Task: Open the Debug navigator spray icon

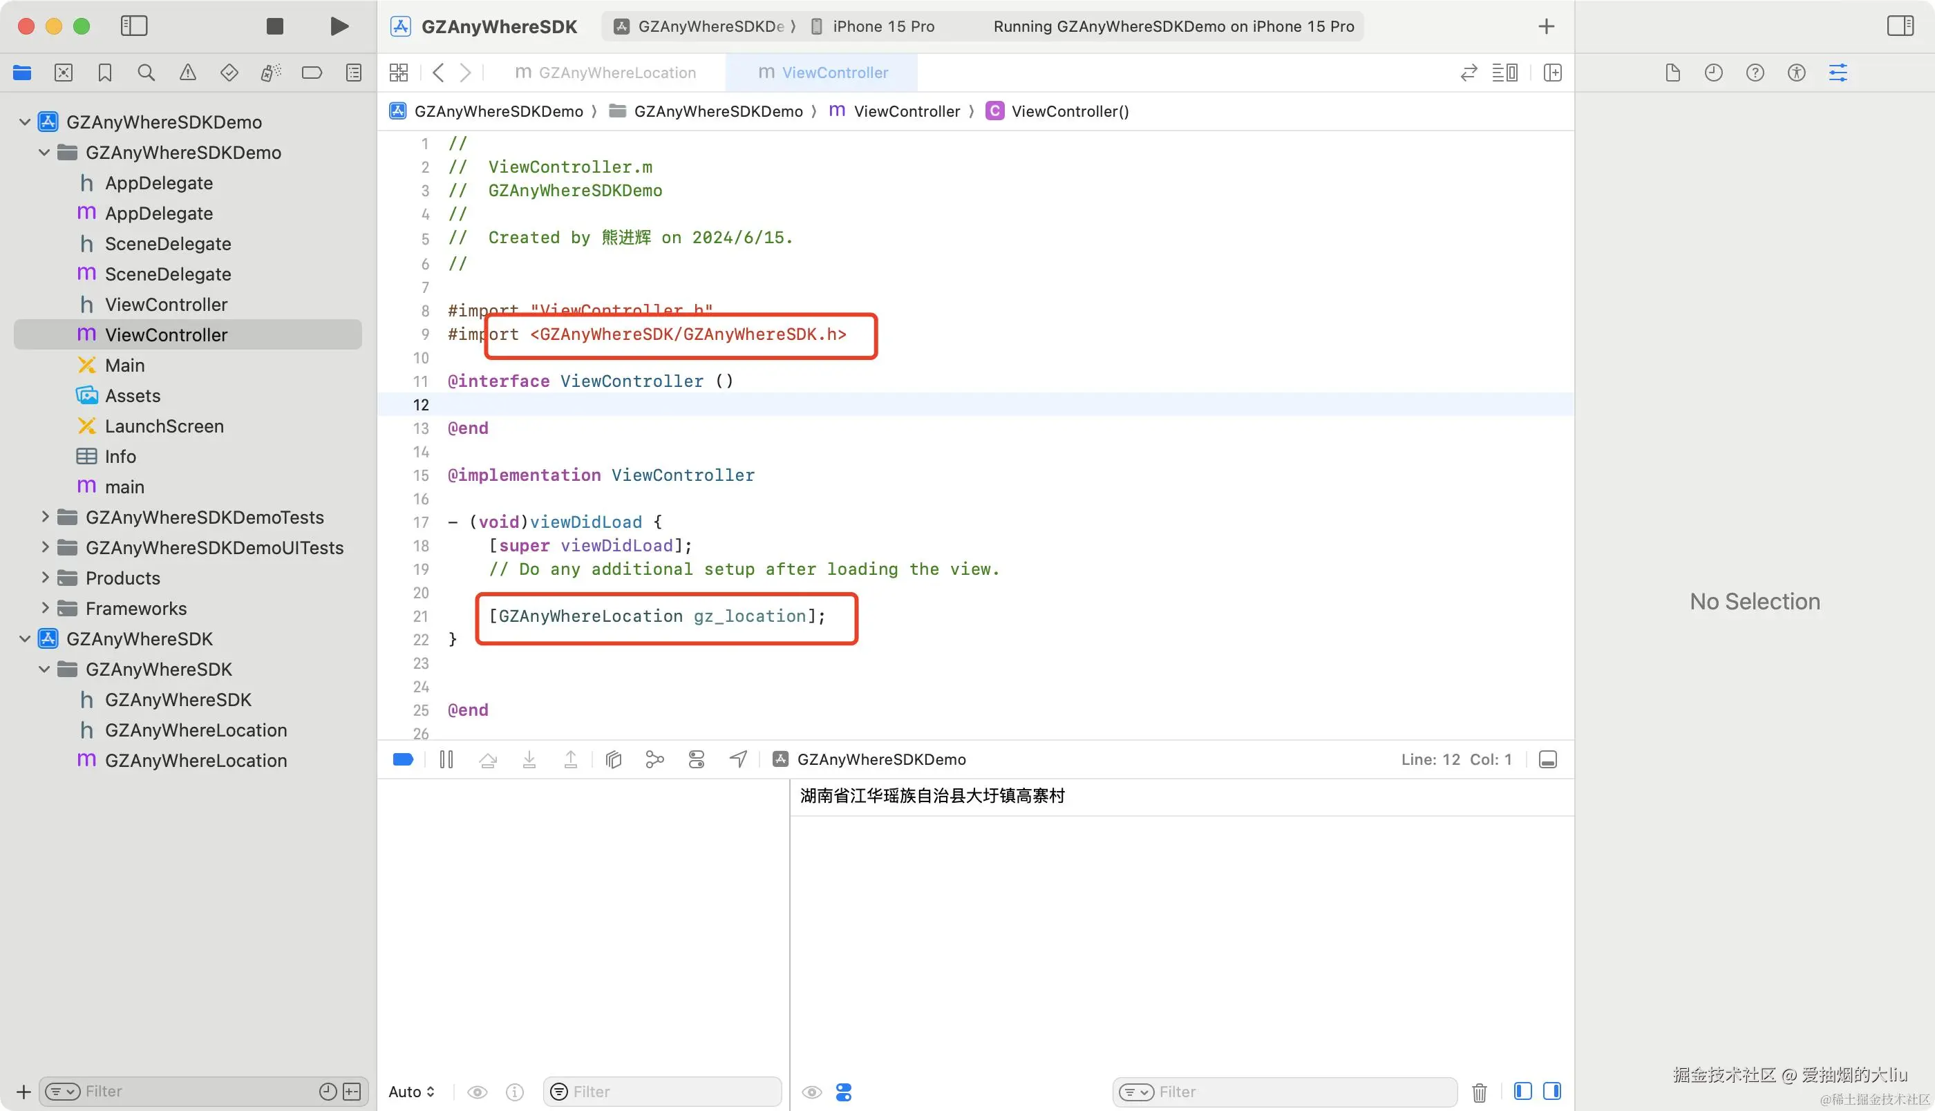Action: 271,73
